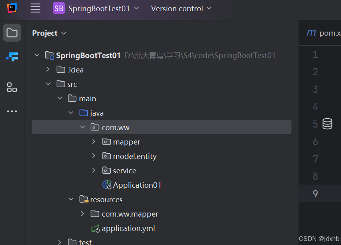The image size is (341, 245).
Task: Click the SB project badge icon
Action: [59, 8]
